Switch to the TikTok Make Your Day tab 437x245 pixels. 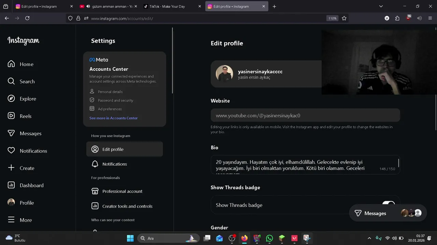[172, 6]
